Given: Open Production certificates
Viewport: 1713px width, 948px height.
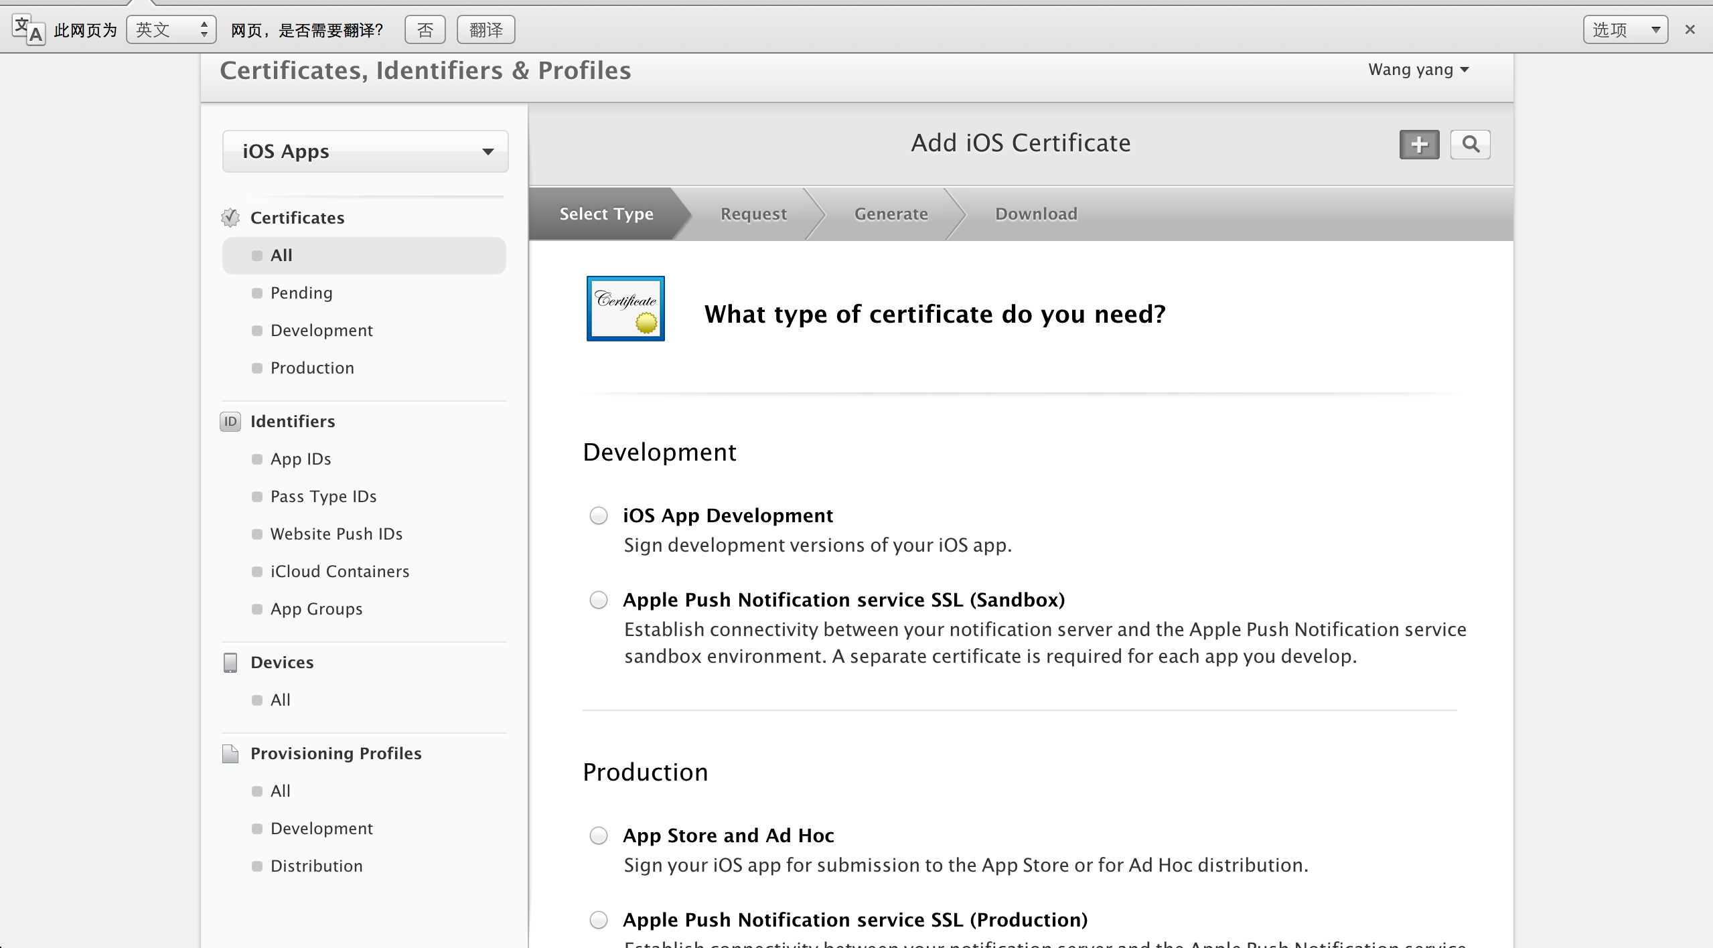Looking at the screenshot, I should coord(312,368).
